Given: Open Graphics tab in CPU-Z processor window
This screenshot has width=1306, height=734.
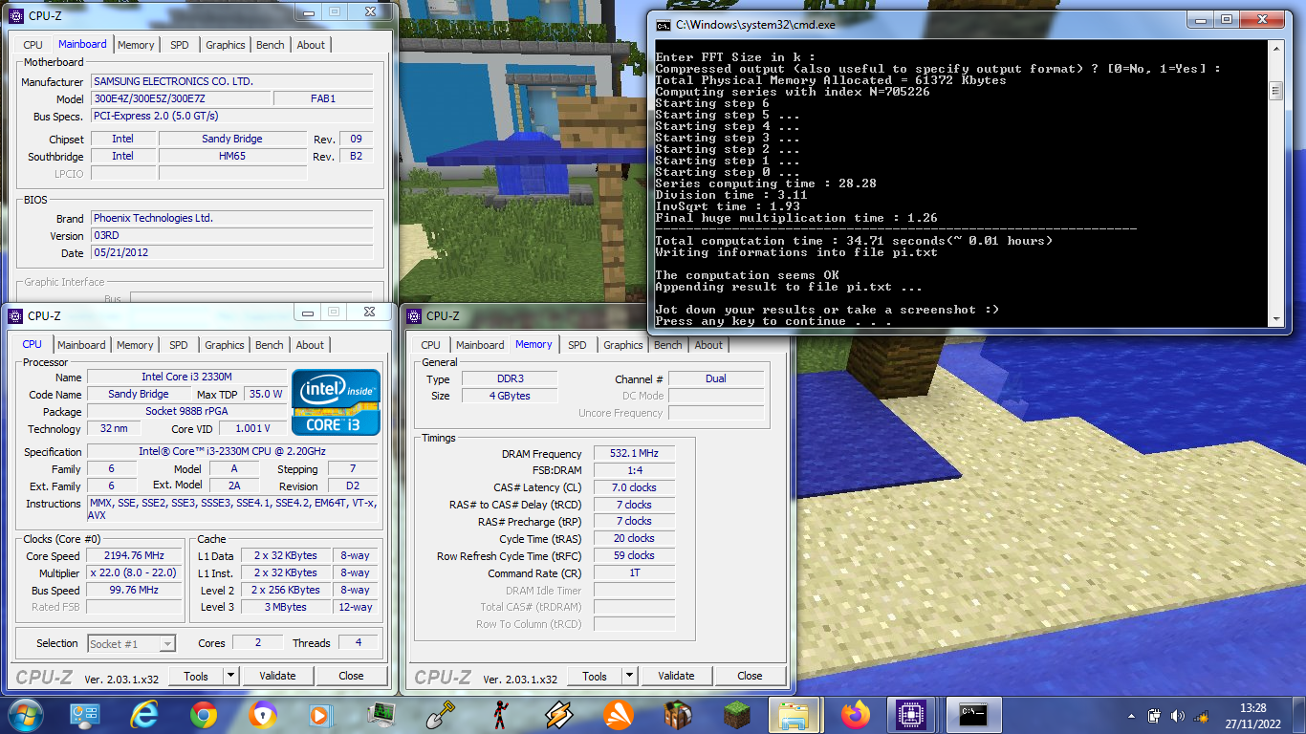Looking at the screenshot, I should (x=225, y=345).
